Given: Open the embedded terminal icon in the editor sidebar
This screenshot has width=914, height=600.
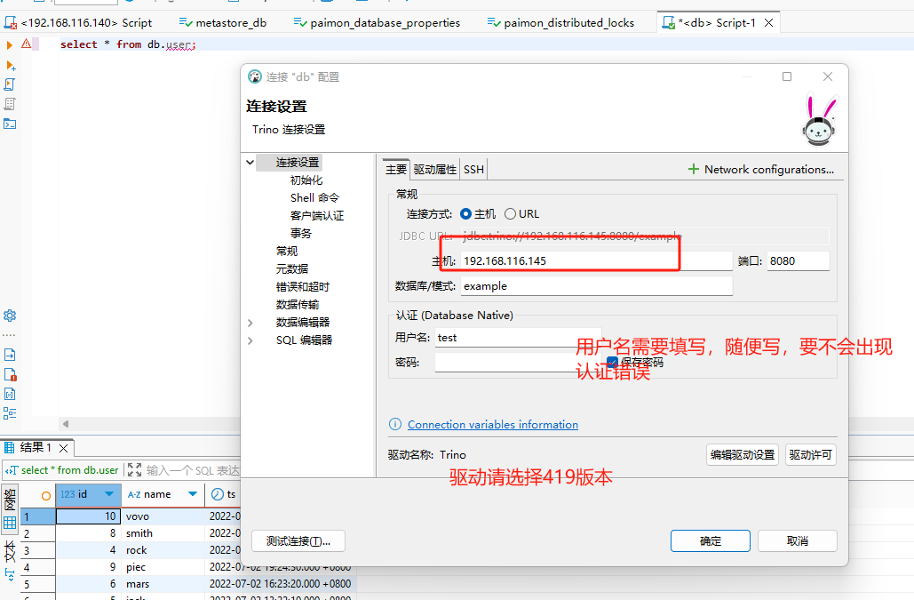Looking at the screenshot, I should point(10,121).
